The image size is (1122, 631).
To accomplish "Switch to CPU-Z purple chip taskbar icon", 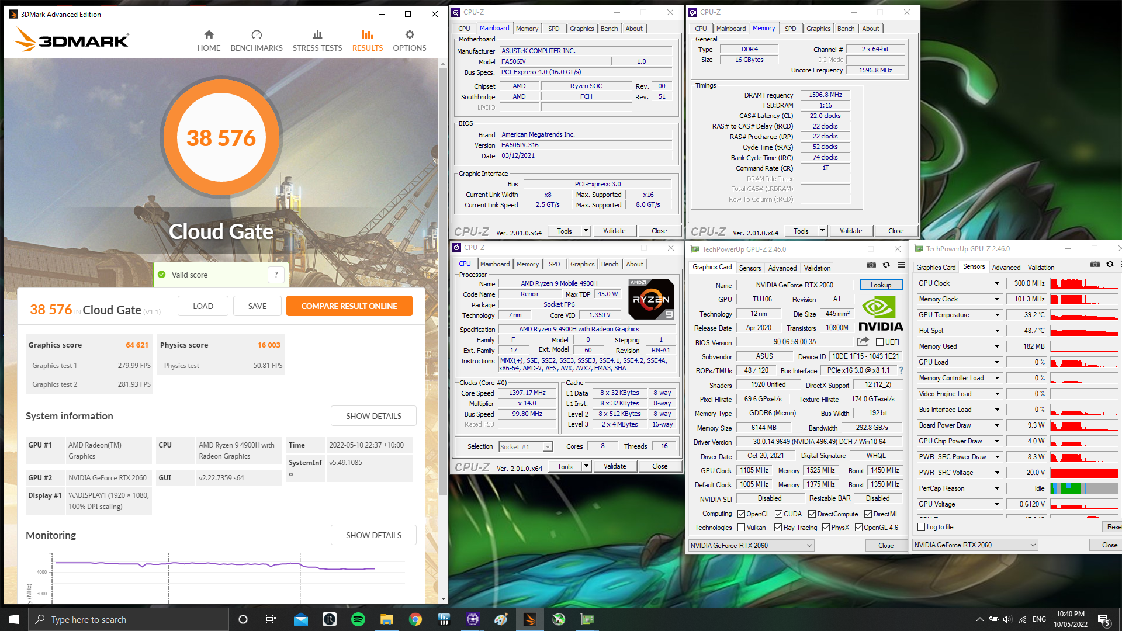I will [473, 619].
